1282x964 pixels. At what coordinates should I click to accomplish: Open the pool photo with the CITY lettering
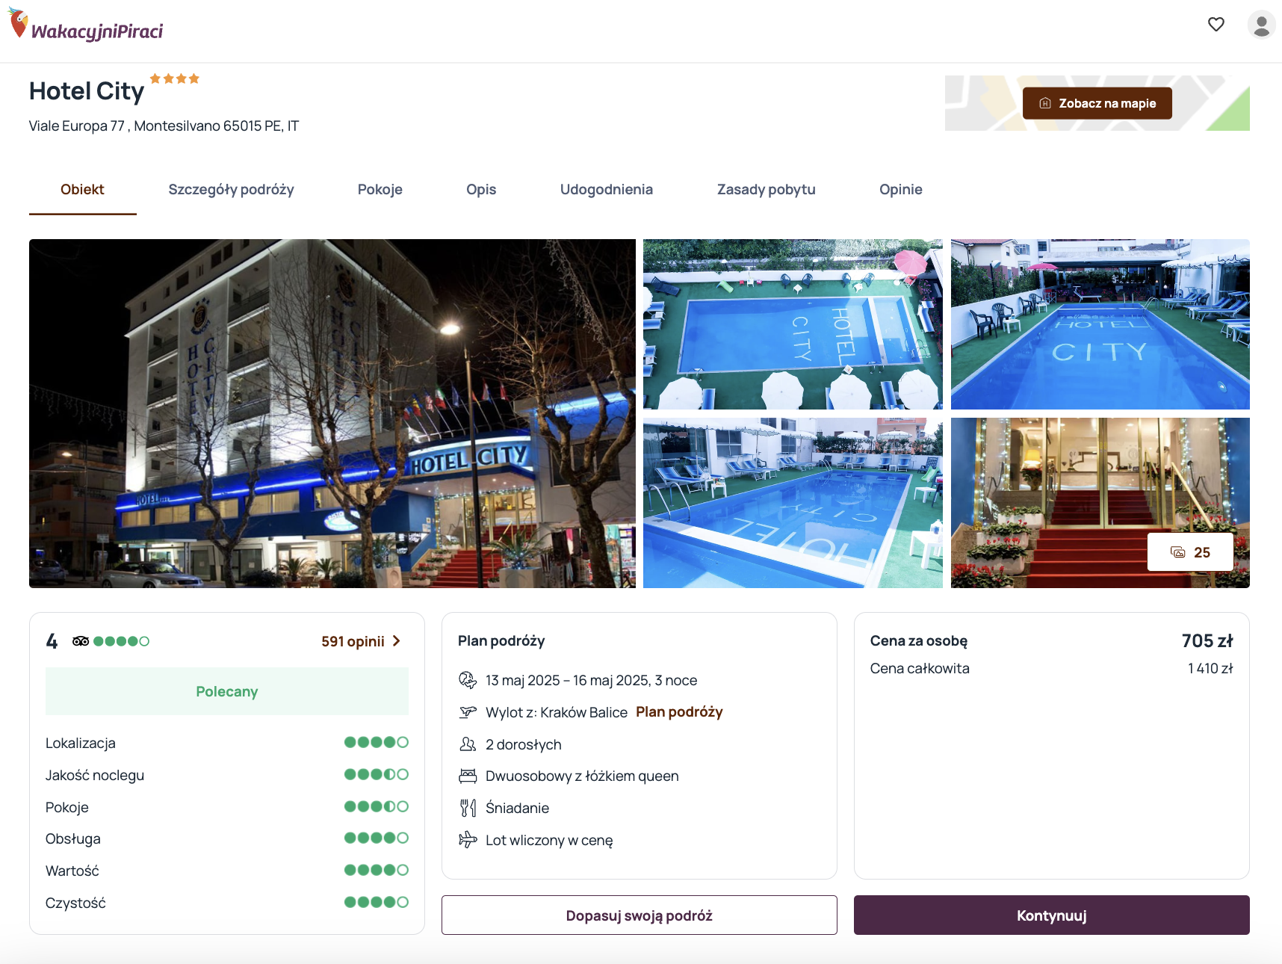(x=1100, y=324)
